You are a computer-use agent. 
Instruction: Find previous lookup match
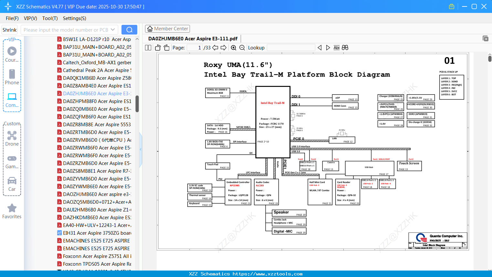[x=319, y=48]
